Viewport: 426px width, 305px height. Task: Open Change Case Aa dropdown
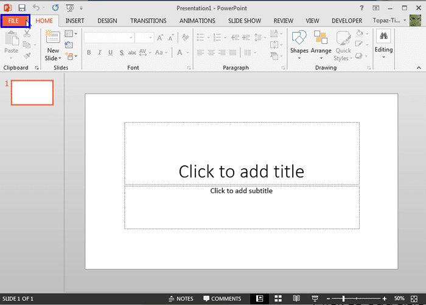161,53
